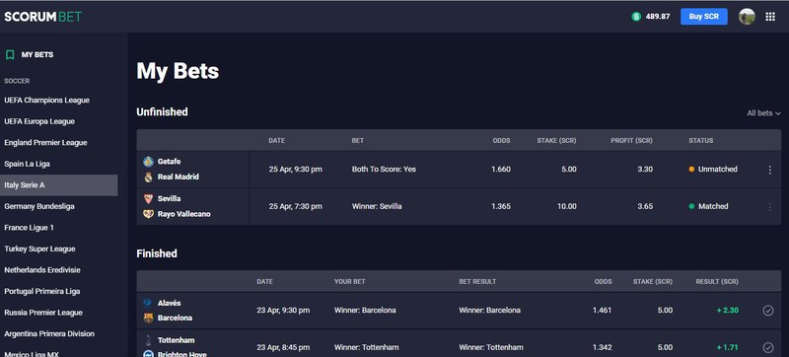Expand the All bets filter dropdown
The image size is (789, 357).
coord(763,113)
